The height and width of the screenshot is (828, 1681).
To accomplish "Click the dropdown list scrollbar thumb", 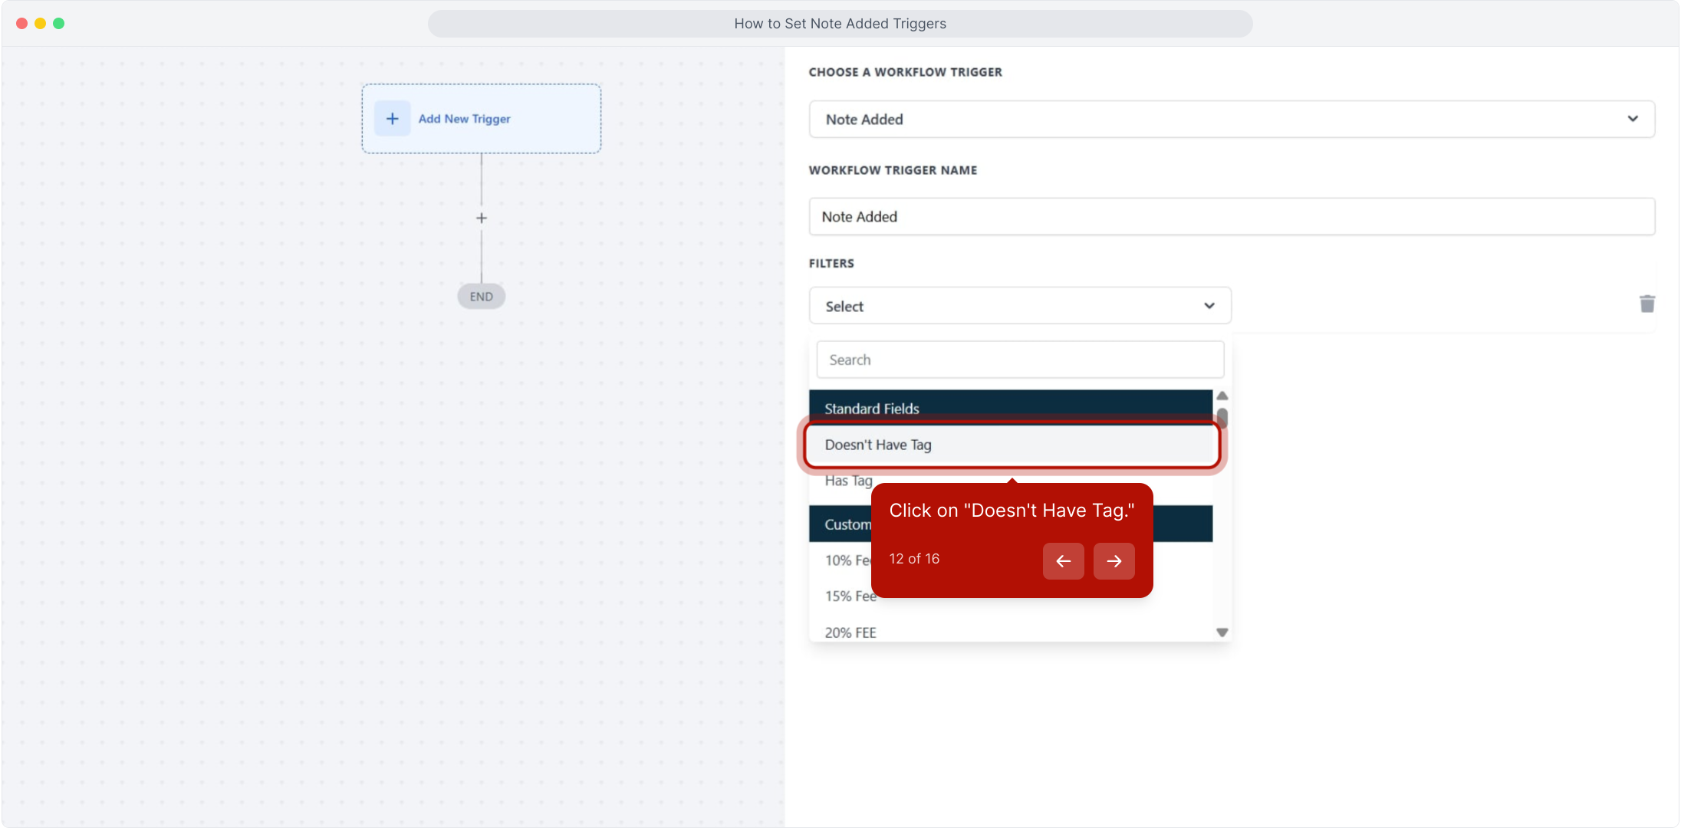I will 1222,418.
